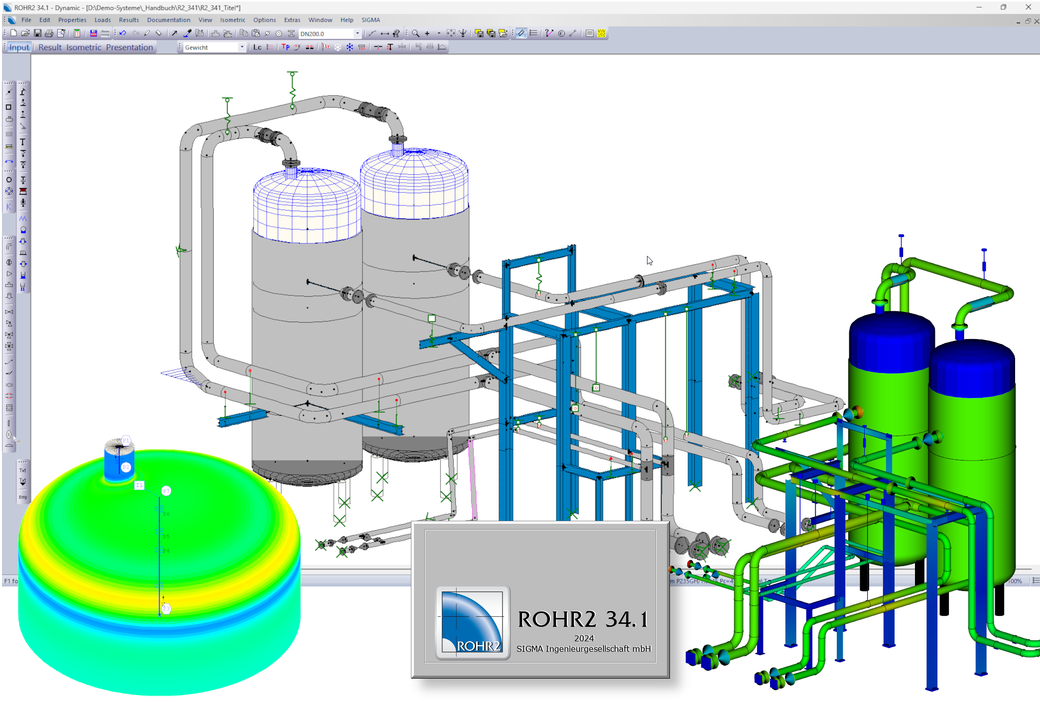Open the DN200.0 dimension dropdown
This screenshot has width=1040, height=702.
(357, 34)
